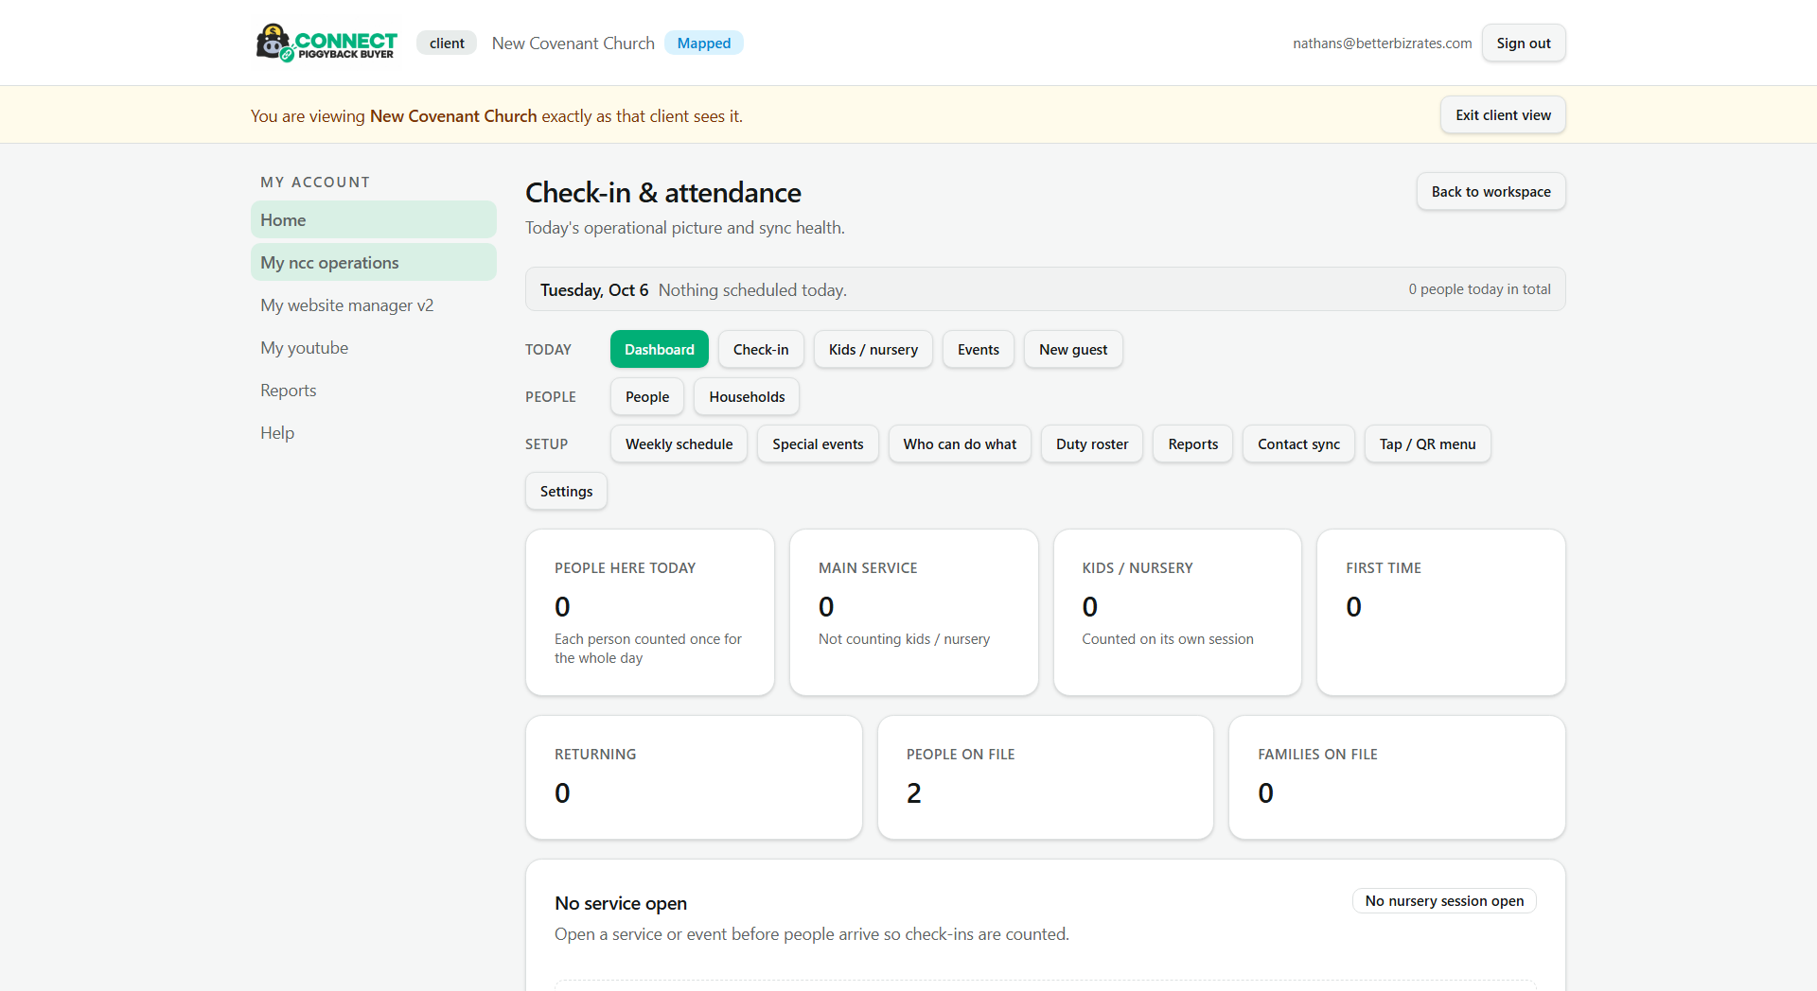Click the Returning card
Viewport: 1817px width, 991px height.
click(694, 777)
